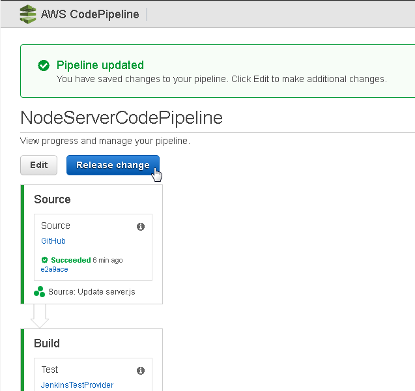Show info for the Test action

point(141,371)
